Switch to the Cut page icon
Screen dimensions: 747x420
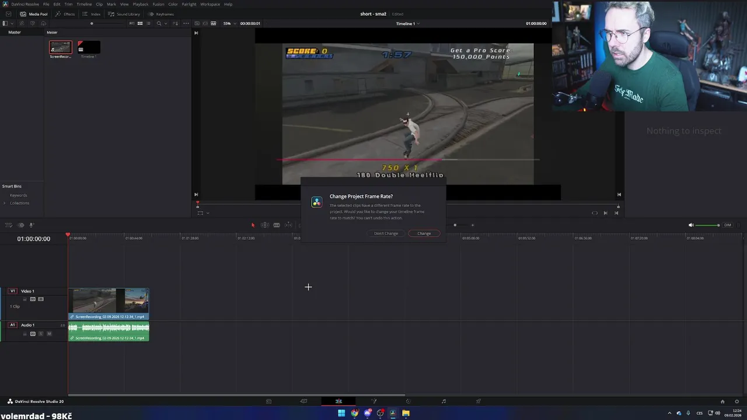pyautogui.click(x=303, y=401)
